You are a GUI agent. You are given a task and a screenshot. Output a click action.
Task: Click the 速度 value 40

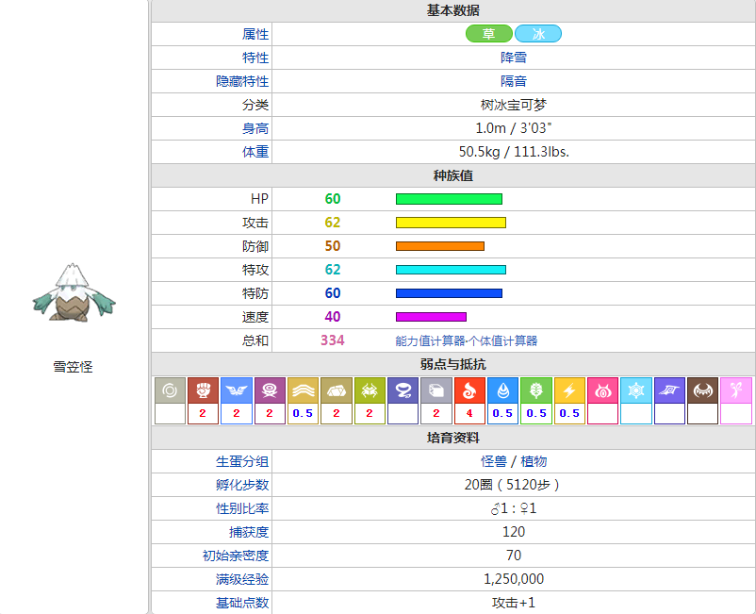point(333,317)
